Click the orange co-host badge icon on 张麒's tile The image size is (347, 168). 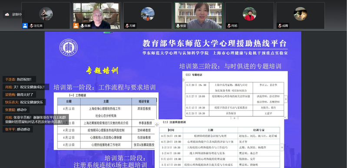point(76,26)
